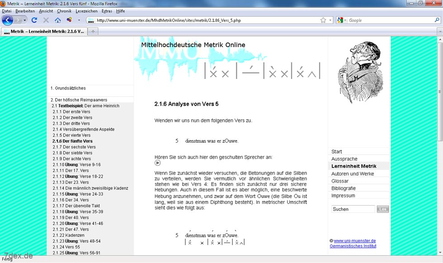Open the list all tabs dropdown
Screen dimensions: 443x263
439,31
